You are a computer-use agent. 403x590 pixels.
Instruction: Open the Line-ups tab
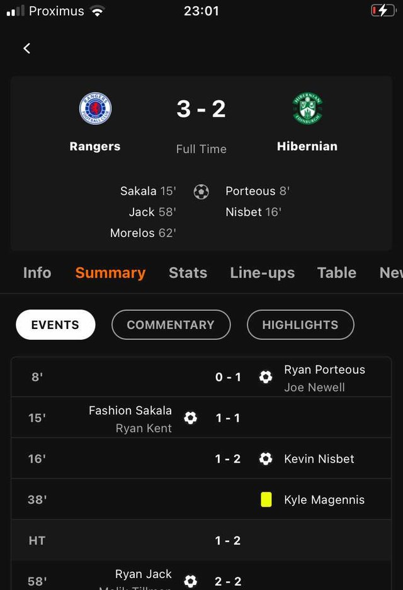point(263,273)
